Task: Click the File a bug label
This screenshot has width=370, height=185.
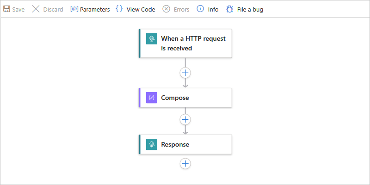Action: [x=250, y=9]
